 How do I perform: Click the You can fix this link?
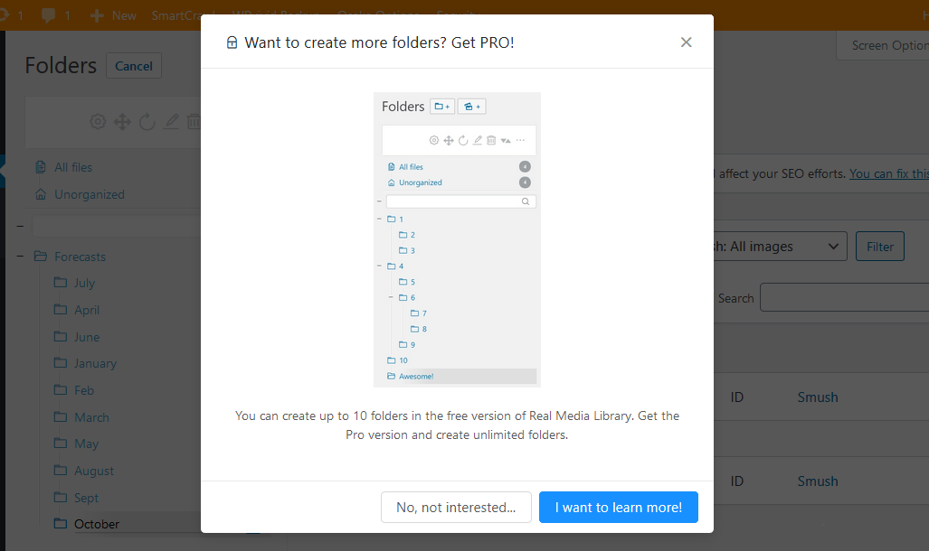[888, 173]
